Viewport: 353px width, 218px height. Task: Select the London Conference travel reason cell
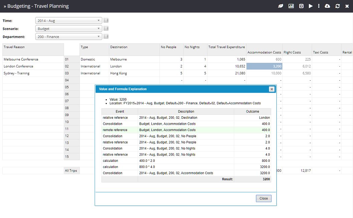[33, 66]
